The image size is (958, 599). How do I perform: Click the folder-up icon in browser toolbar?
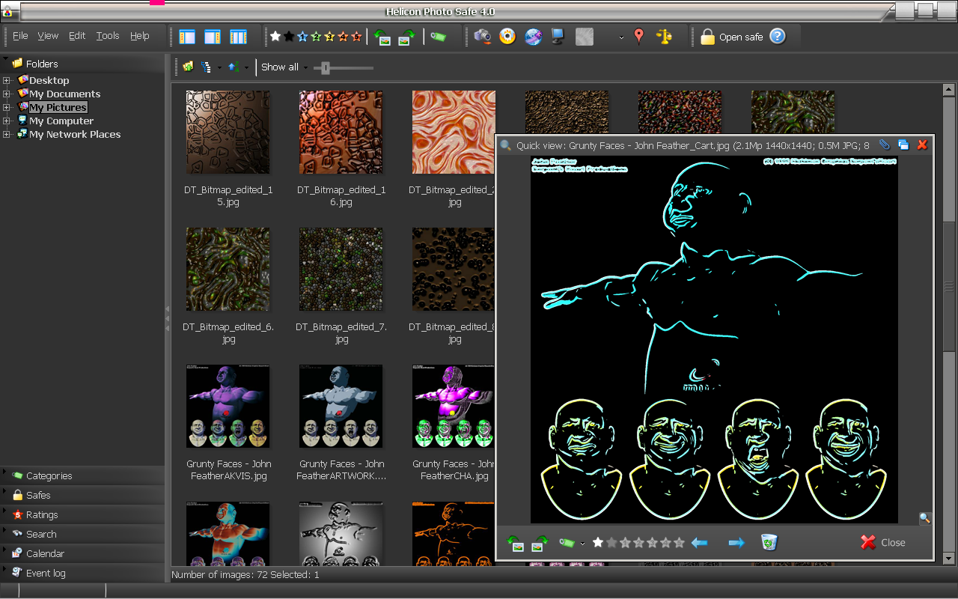tap(188, 67)
